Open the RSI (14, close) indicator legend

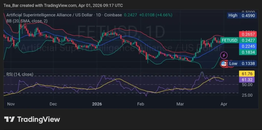20,74
